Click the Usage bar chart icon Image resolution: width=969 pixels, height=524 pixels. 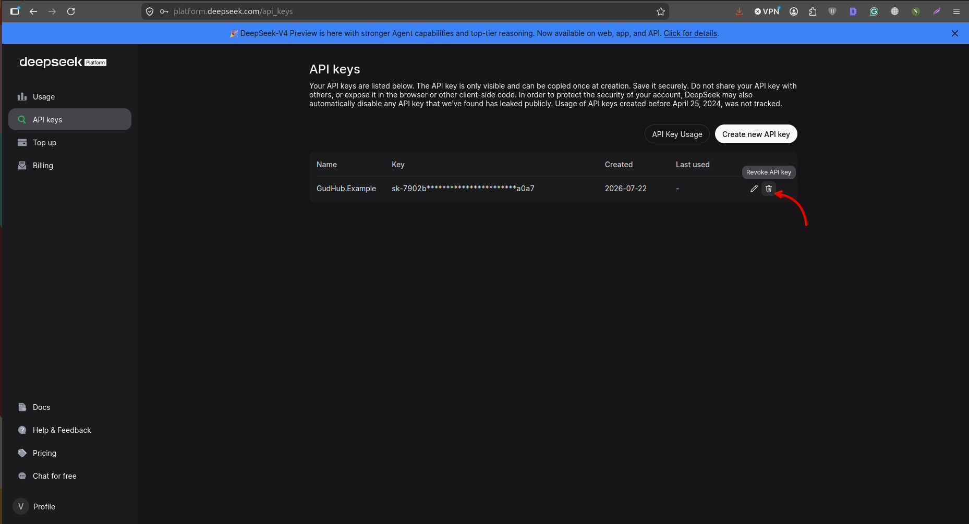(x=22, y=97)
